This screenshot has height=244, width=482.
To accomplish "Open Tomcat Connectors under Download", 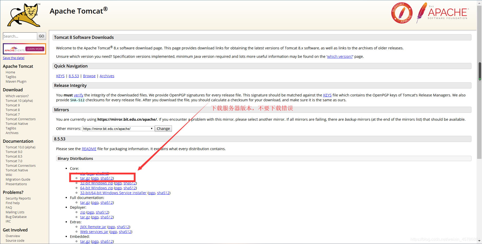I will point(20,119).
